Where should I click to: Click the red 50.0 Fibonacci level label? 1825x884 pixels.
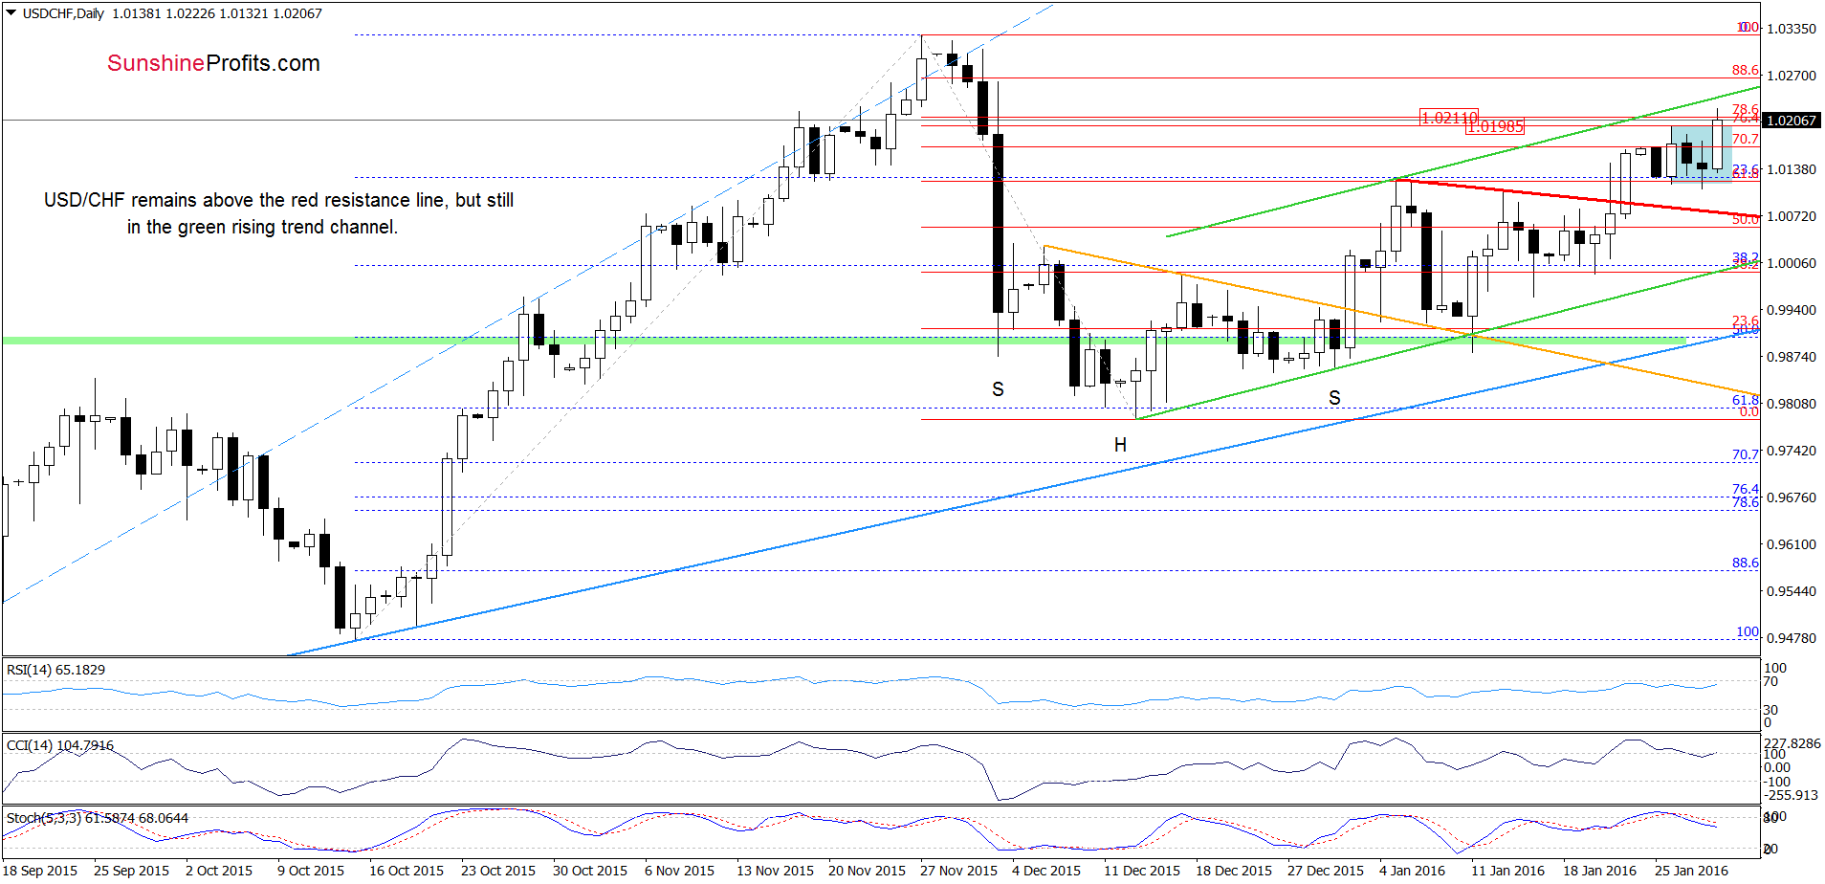pos(1746,219)
